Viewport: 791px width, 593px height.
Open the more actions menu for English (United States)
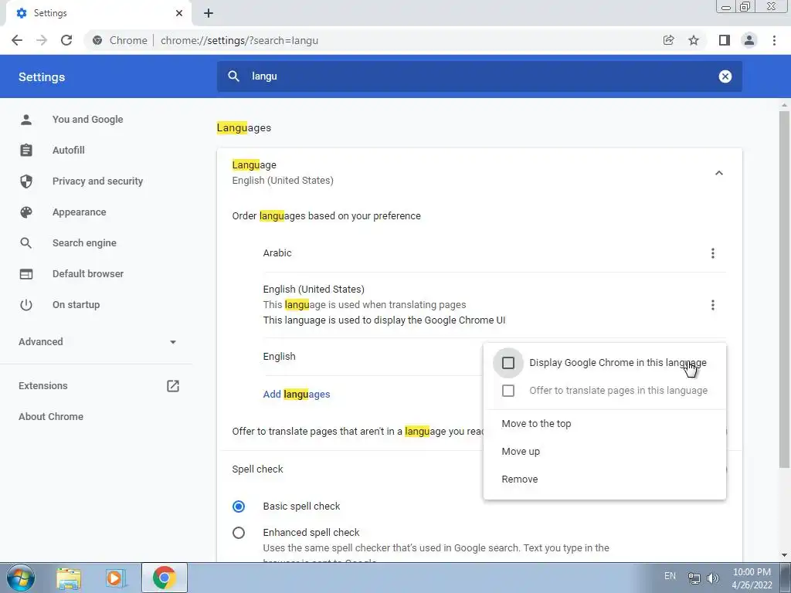coord(712,304)
